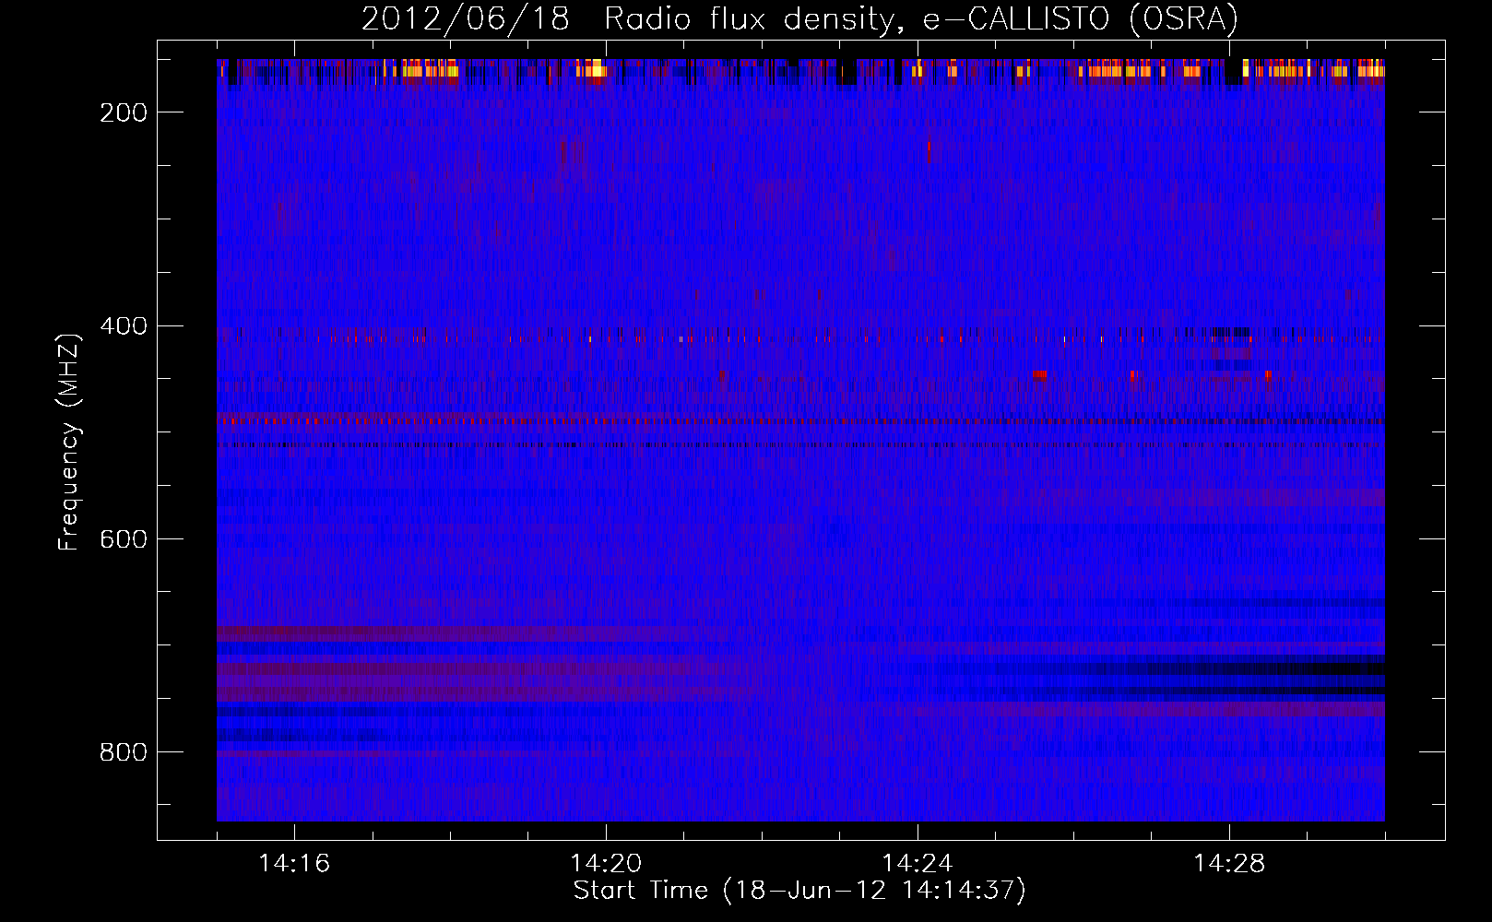Click the 14:20 time tick label

pyautogui.click(x=606, y=864)
